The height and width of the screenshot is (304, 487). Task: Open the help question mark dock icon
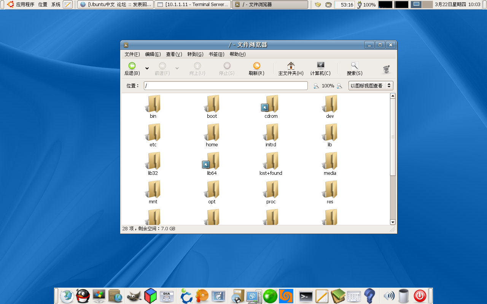click(369, 296)
